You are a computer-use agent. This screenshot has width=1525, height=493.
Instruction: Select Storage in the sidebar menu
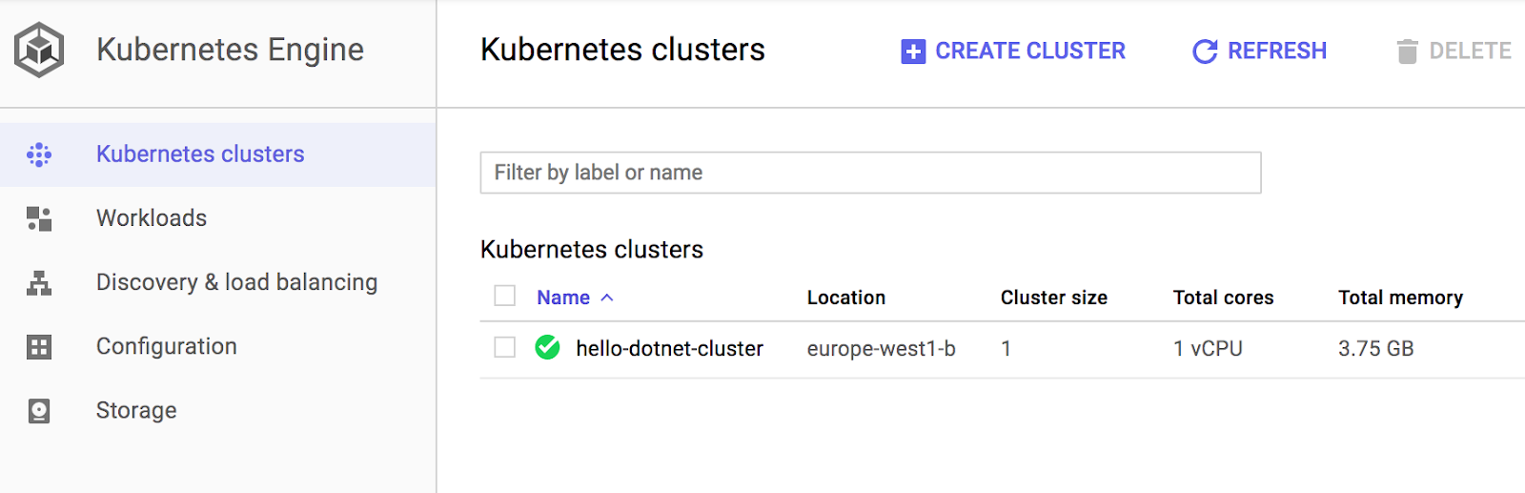coord(136,411)
